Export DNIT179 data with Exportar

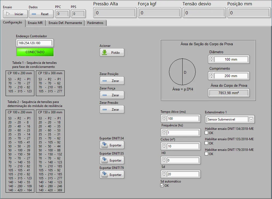[x=112, y=175]
